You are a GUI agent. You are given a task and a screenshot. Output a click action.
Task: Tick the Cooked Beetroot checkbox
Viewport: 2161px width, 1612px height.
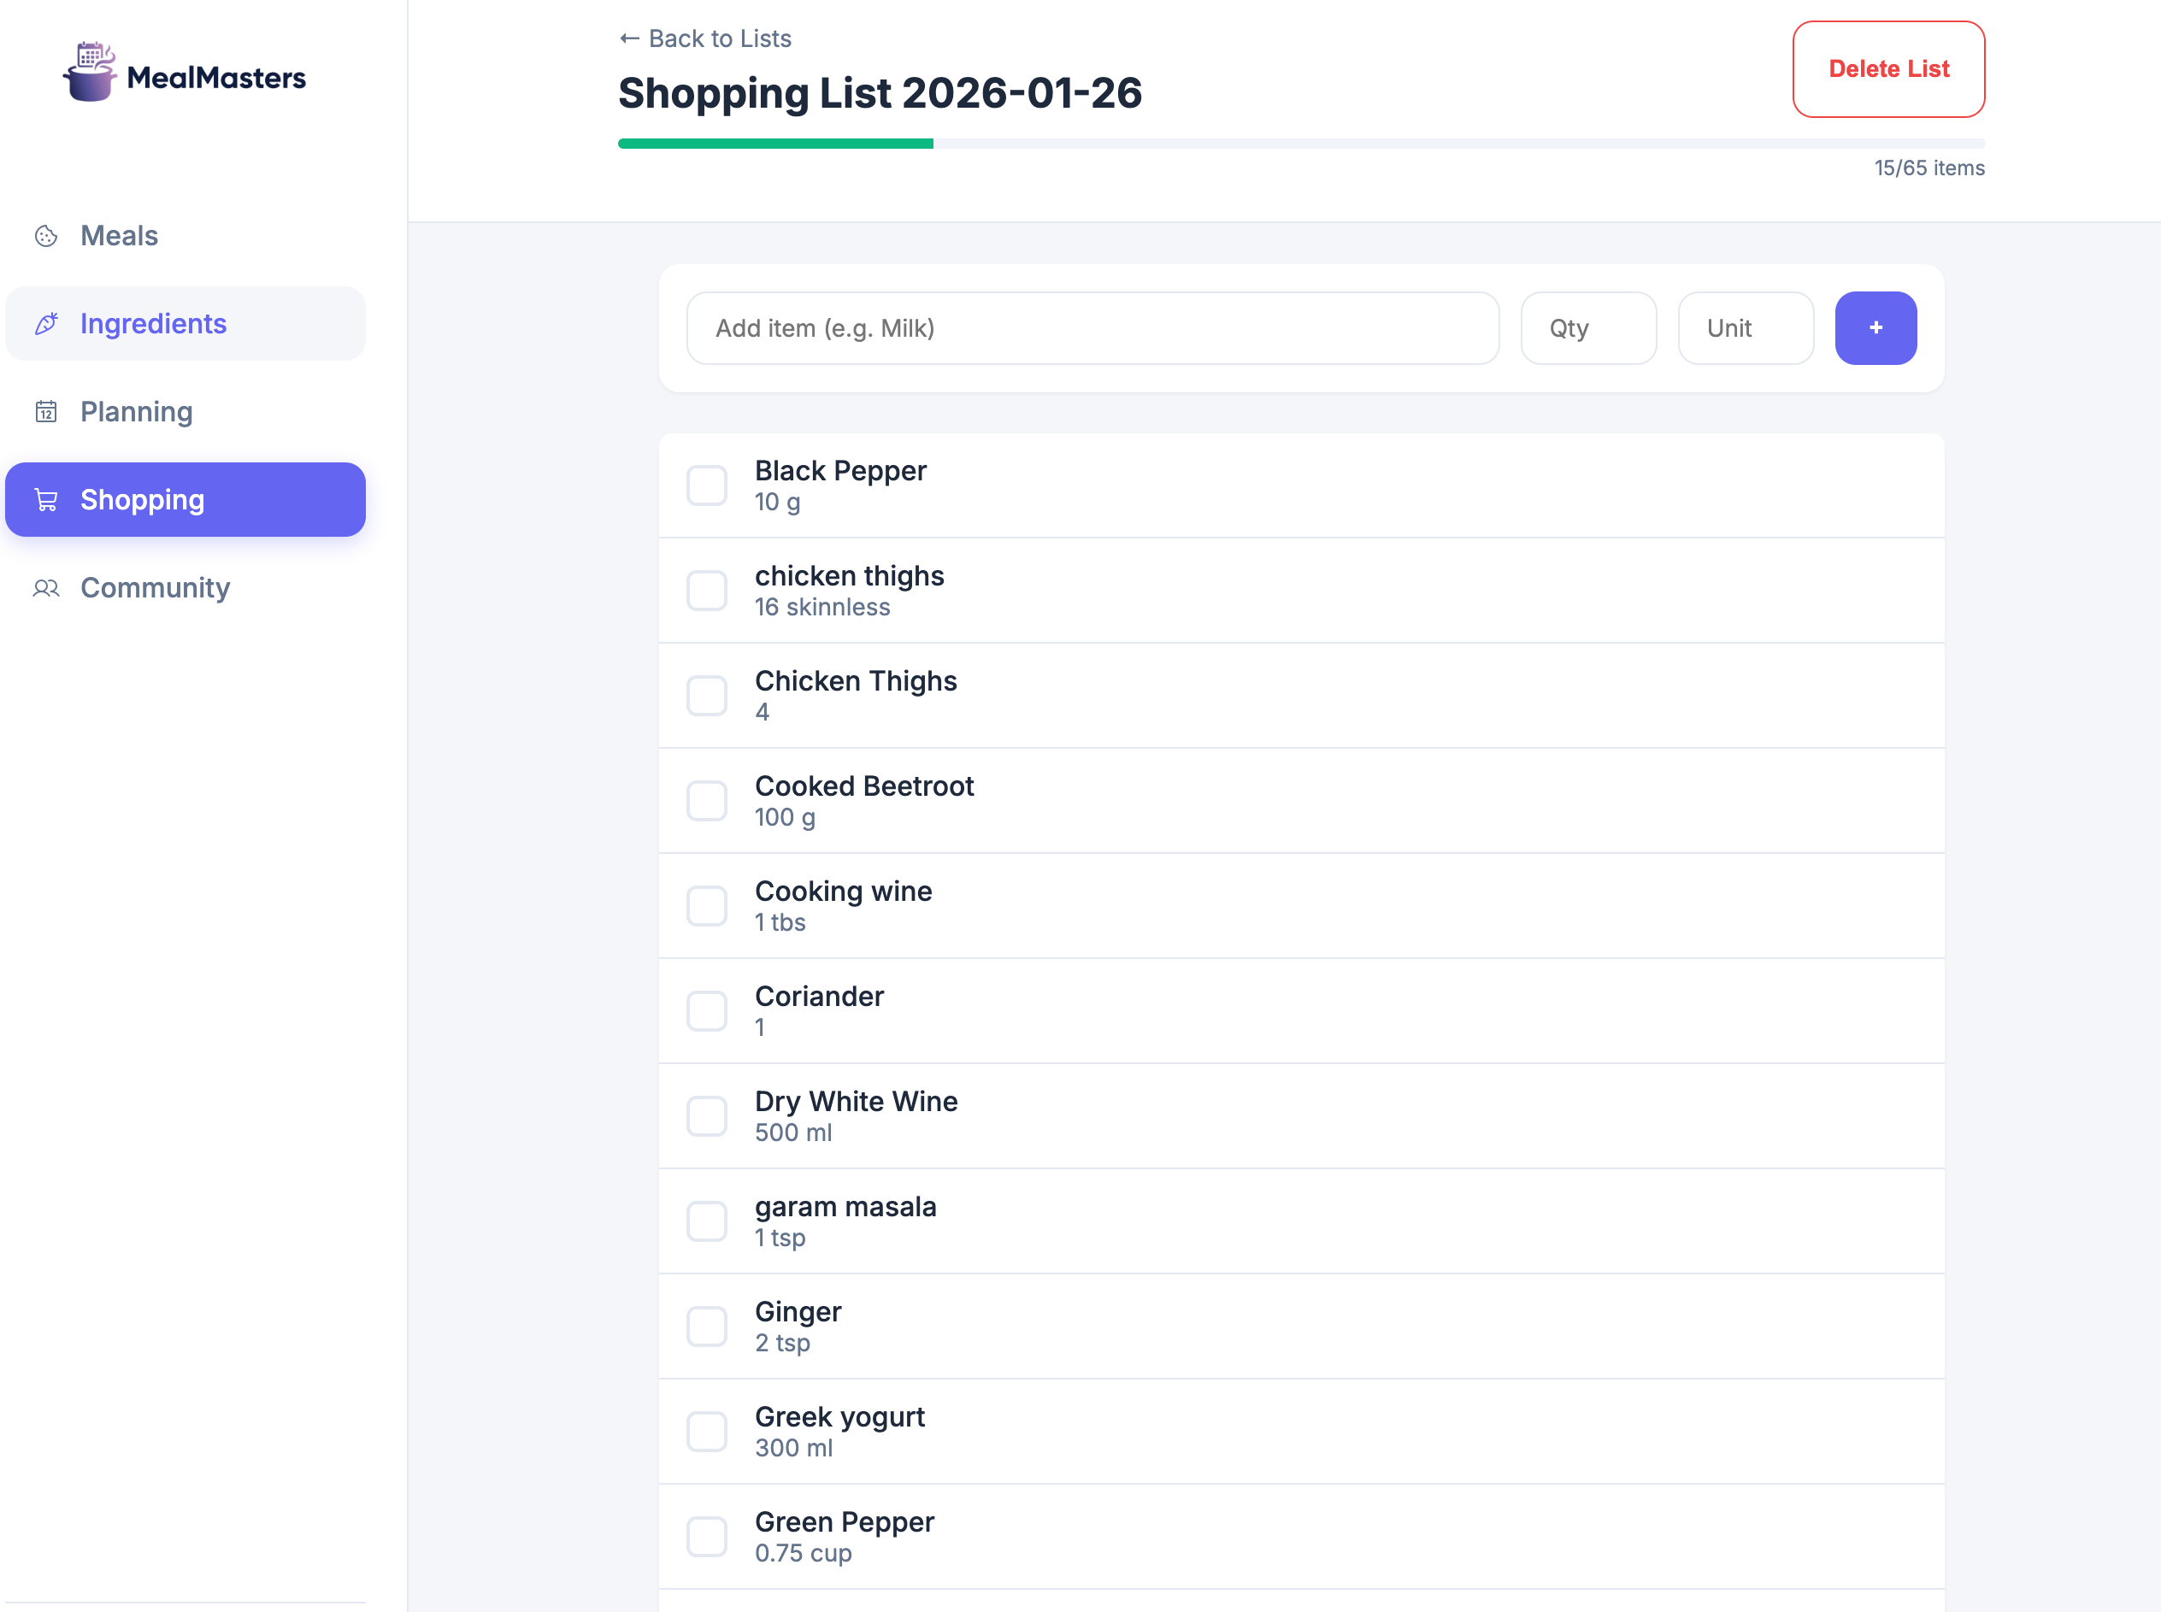point(706,800)
